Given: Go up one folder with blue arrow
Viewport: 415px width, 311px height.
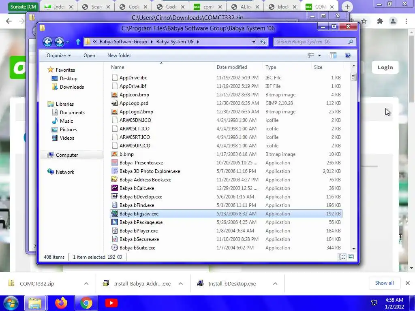Looking at the screenshot, I should (78, 42).
